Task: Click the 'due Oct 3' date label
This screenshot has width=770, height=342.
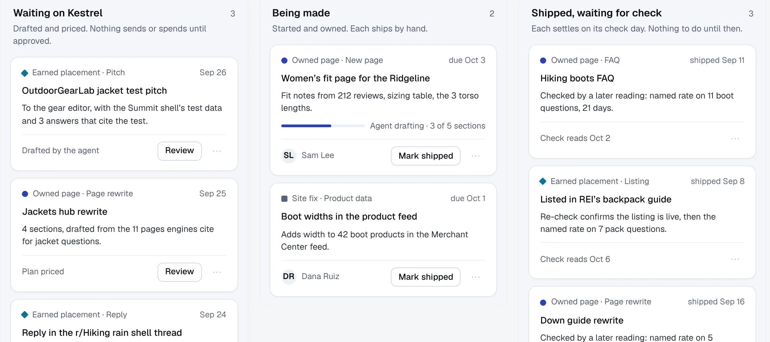Action: pyautogui.click(x=467, y=60)
